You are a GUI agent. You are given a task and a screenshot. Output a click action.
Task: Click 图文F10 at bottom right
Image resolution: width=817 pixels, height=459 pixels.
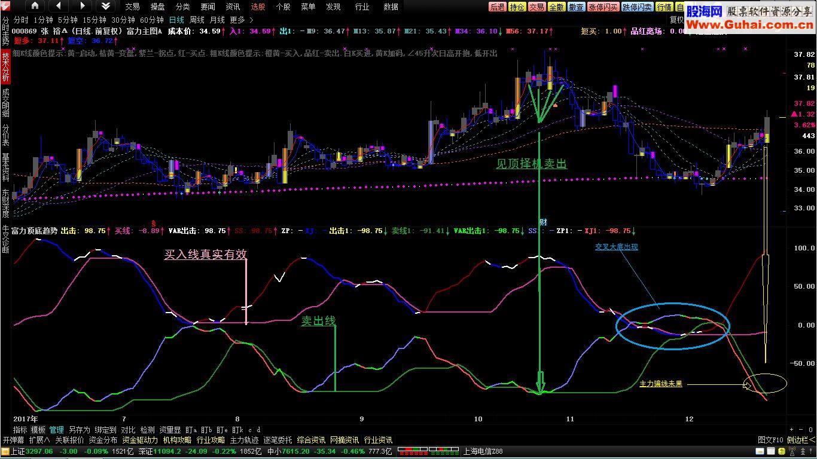(x=770, y=440)
